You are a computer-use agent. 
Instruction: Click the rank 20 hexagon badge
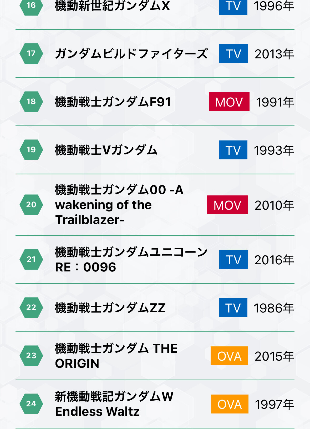coord(31,205)
